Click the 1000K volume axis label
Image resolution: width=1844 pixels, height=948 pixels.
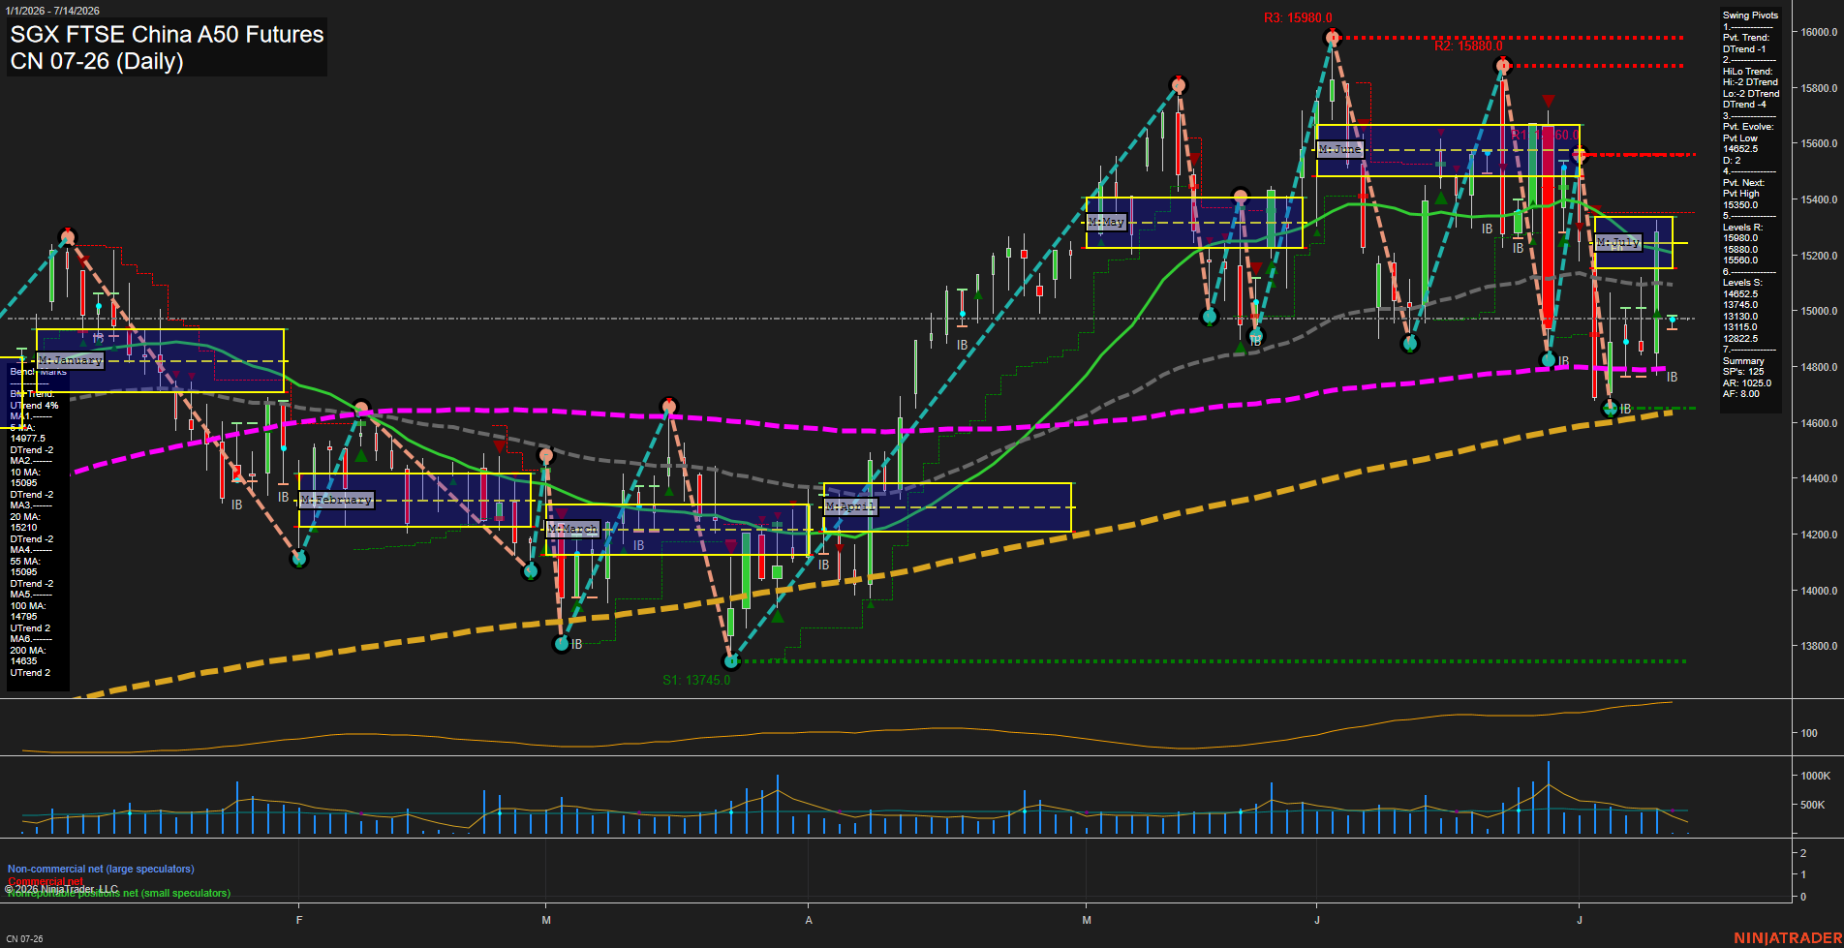click(x=1815, y=776)
